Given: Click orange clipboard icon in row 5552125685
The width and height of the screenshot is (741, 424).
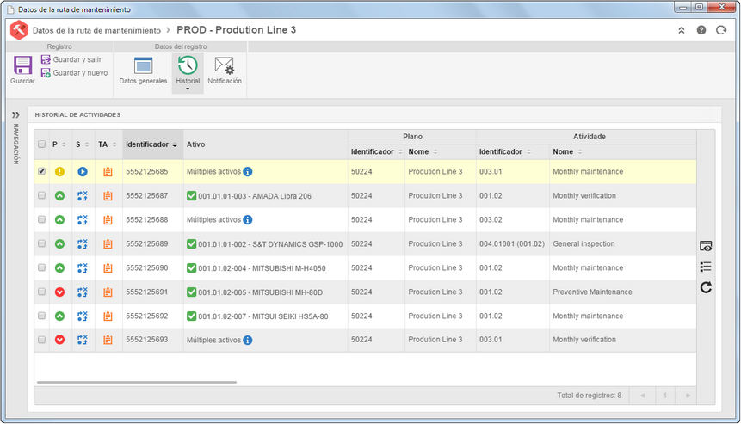Looking at the screenshot, I should click(x=108, y=172).
